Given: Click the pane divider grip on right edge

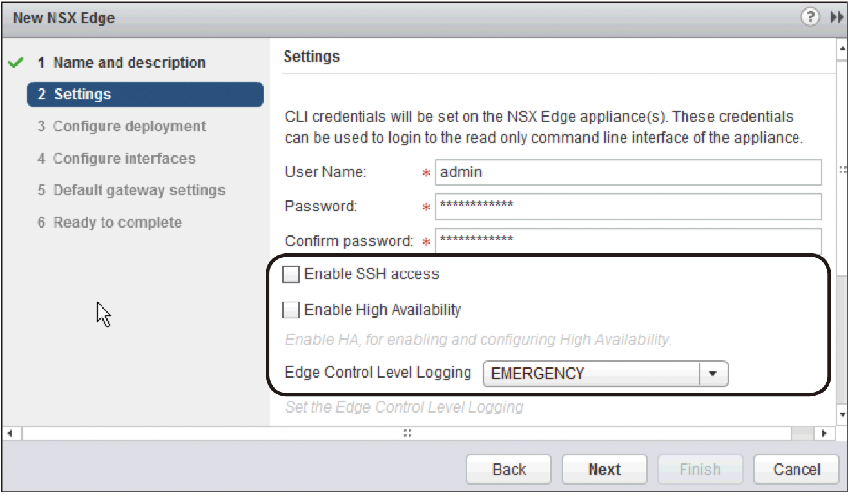Looking at the screenshot, I should (x=842, y=170).
